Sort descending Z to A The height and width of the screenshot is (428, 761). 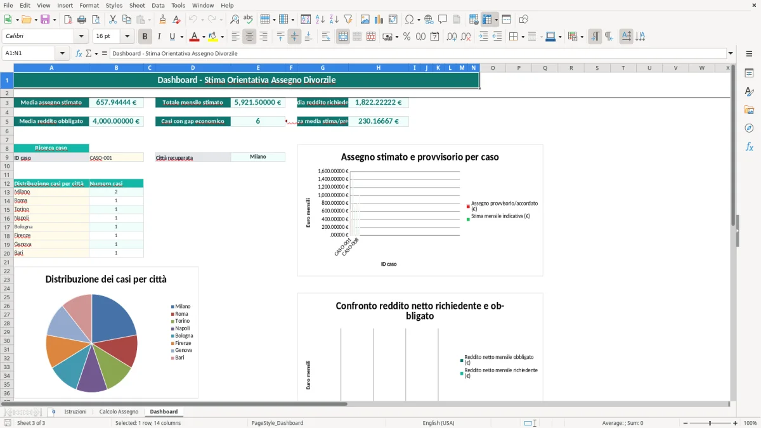coord(334,20)
